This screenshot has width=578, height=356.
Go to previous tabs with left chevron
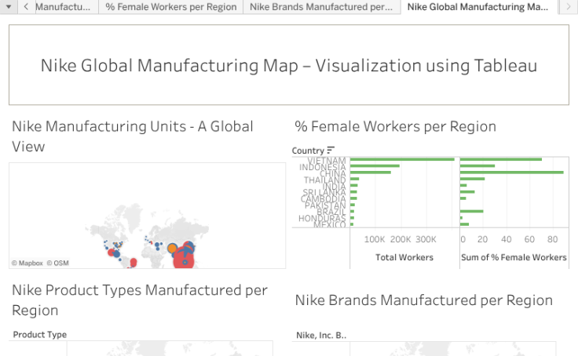tap(26, 6)
